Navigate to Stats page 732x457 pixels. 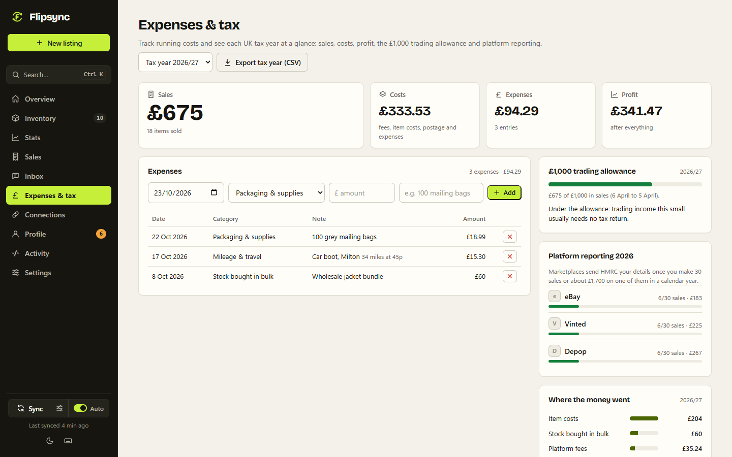click(x=58, y=138)
